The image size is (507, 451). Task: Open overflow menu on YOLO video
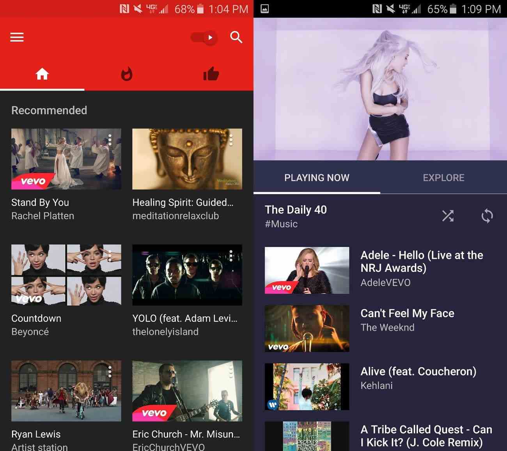[231, 256]
